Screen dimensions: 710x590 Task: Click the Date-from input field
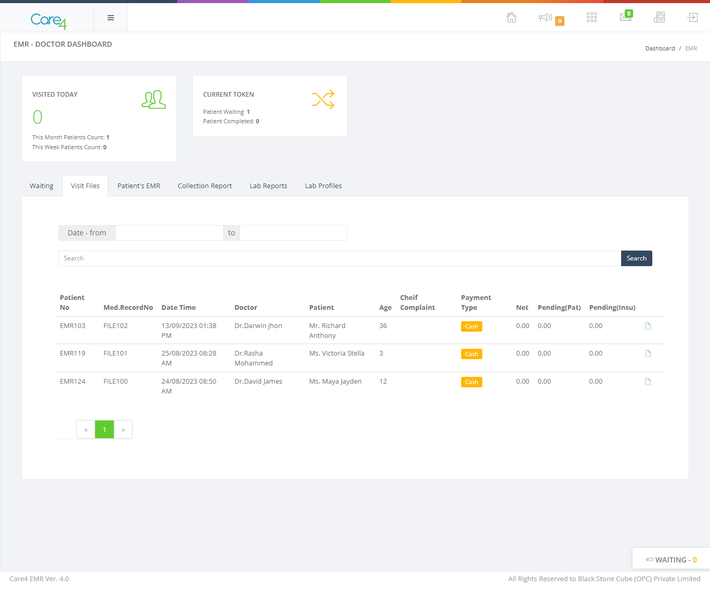[x=169, y=233]
